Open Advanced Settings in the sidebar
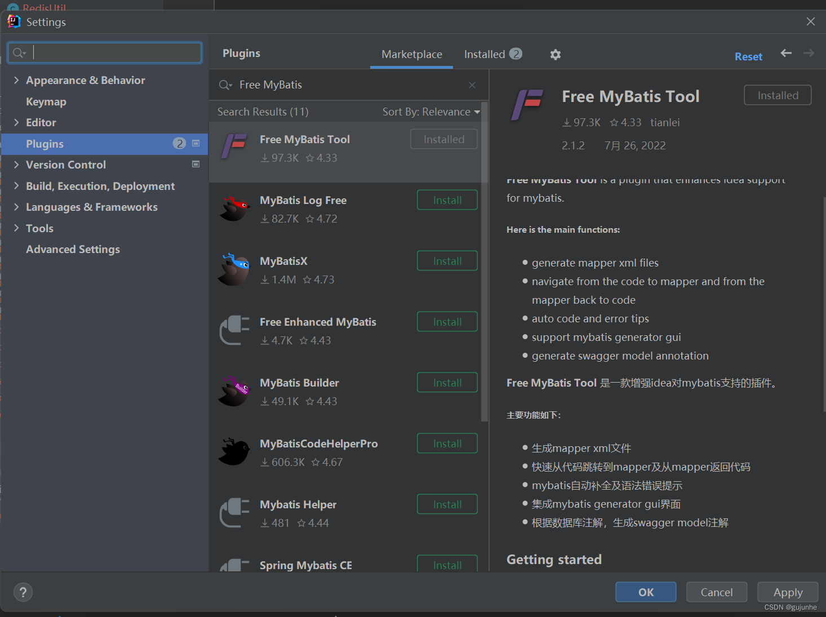826x617 pixels. (73, 249)
